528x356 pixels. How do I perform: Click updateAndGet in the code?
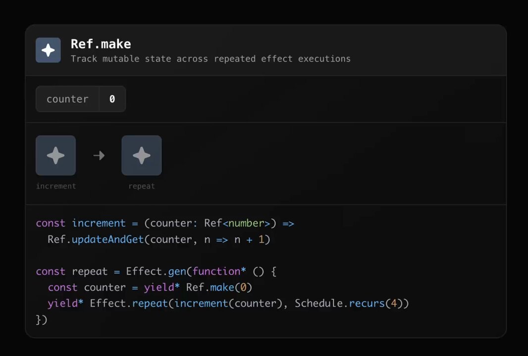(x=108, y=239)
